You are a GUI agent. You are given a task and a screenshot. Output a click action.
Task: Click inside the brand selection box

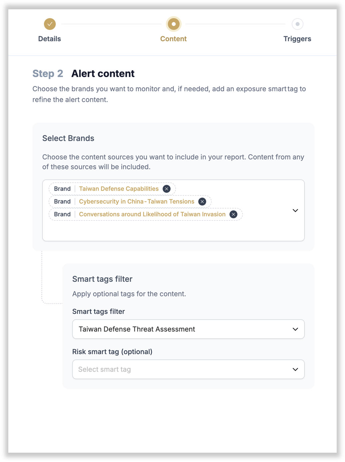(x=173, y=230)
